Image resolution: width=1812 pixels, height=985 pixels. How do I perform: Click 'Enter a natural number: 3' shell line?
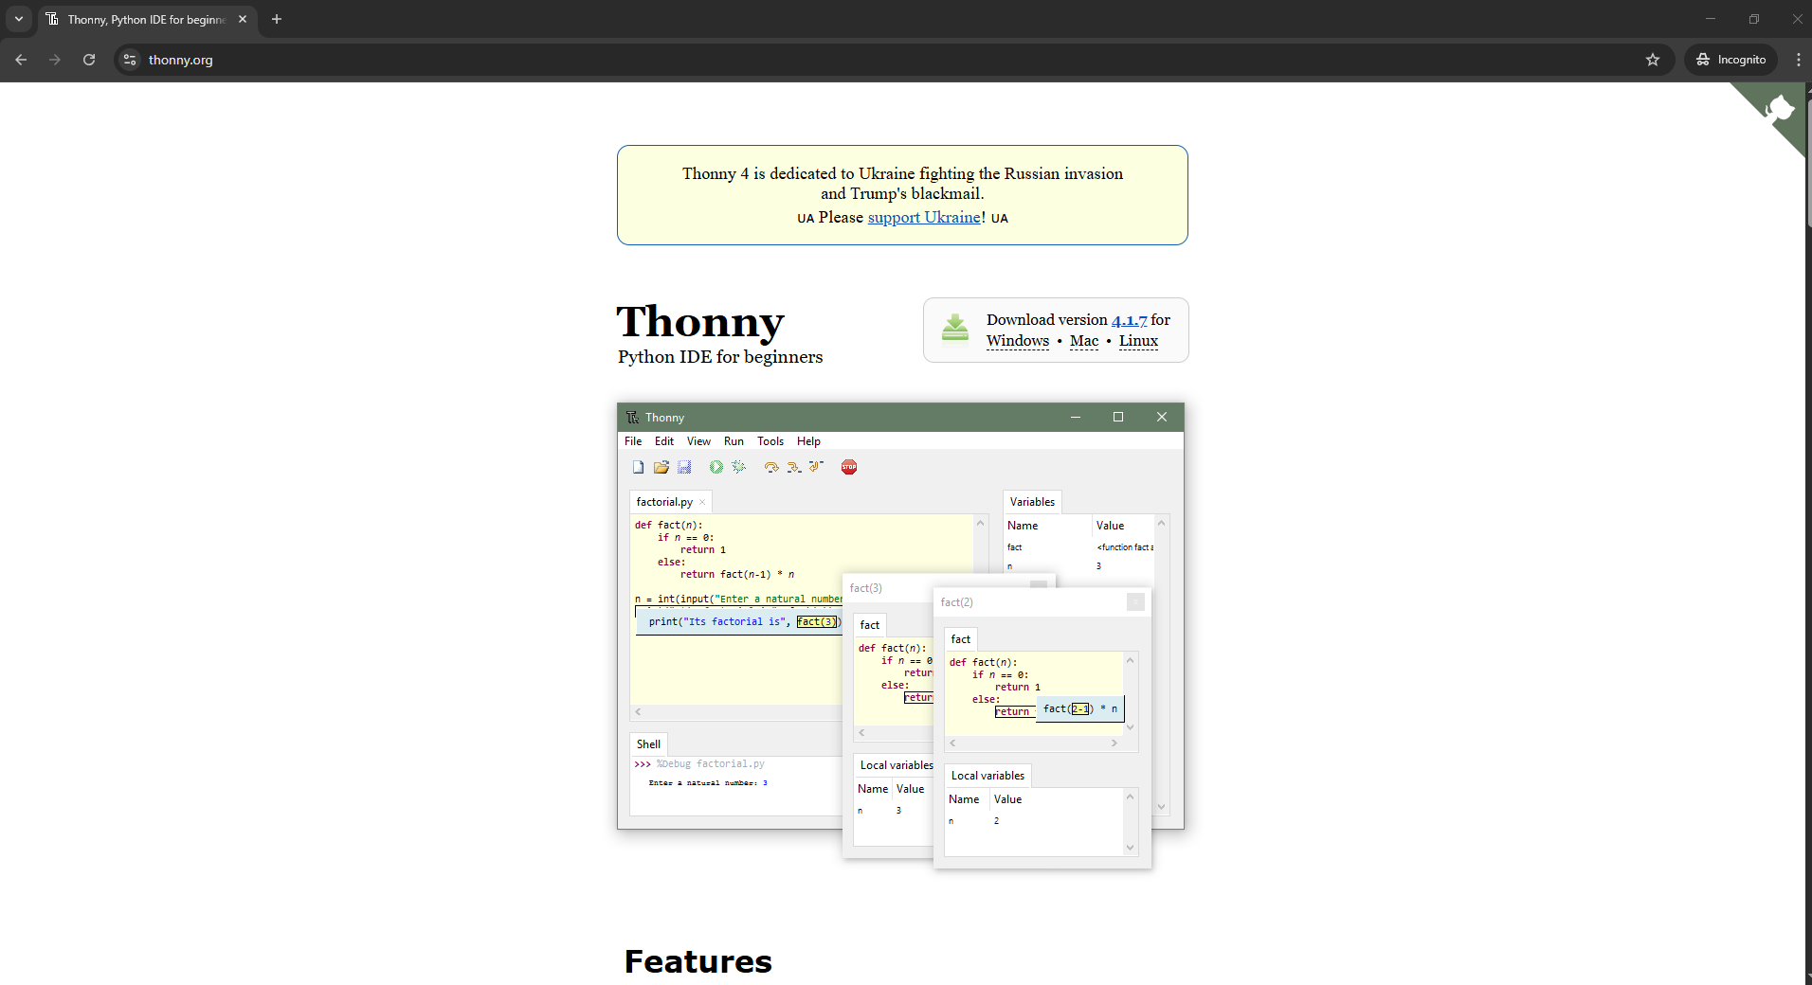click(x=708, y=783)
